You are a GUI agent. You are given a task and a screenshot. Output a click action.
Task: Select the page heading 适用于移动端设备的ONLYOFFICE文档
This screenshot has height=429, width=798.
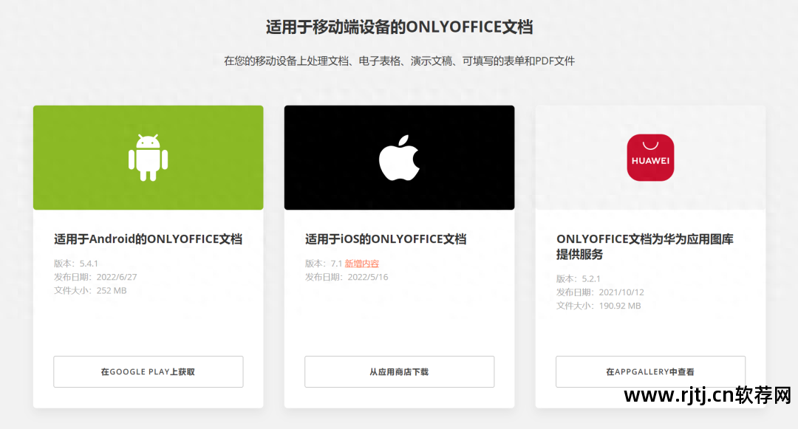point(399,27)
